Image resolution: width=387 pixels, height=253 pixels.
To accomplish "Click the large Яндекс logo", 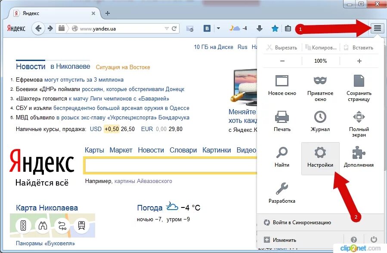I will coord(42,161).
